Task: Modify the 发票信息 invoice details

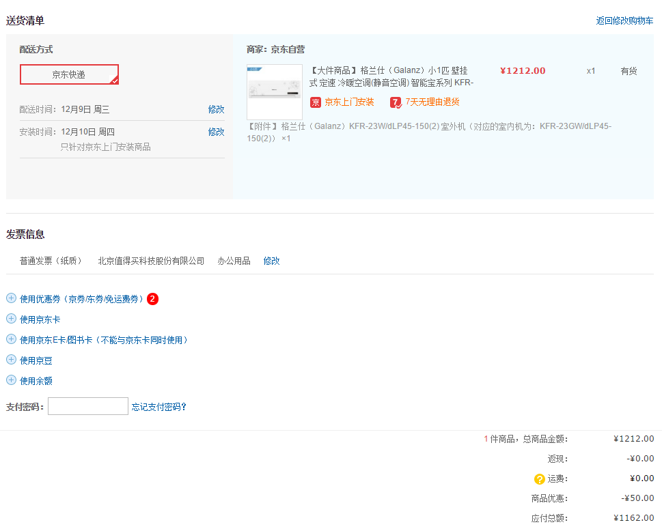Action: click(271, 261)
